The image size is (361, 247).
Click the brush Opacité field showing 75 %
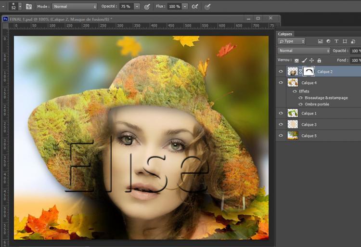(x=126, y=6)
